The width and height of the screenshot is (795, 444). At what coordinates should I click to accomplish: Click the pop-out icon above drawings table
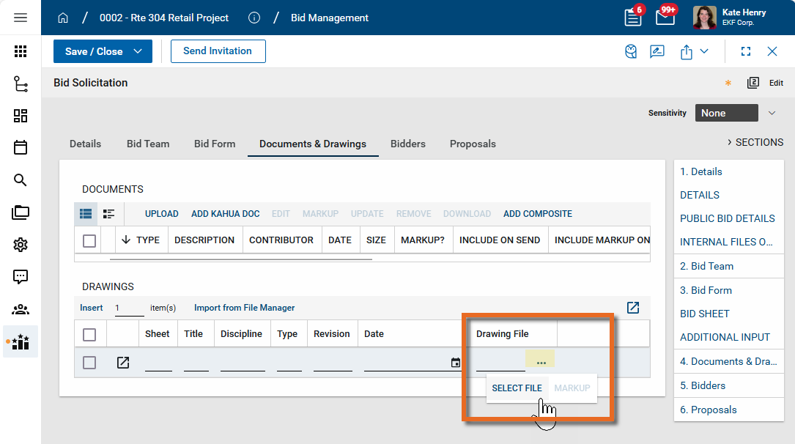click(x=633, y=308)
